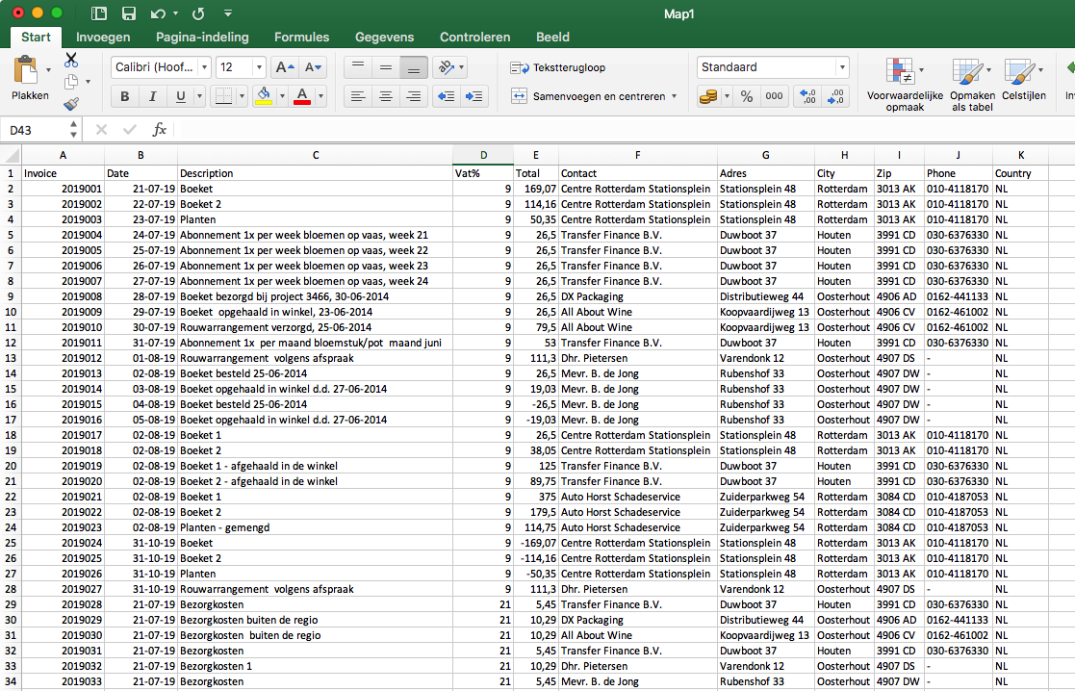Apply the yellow fill color
The width and height of the screenshot is (1075, 691).
264,96
